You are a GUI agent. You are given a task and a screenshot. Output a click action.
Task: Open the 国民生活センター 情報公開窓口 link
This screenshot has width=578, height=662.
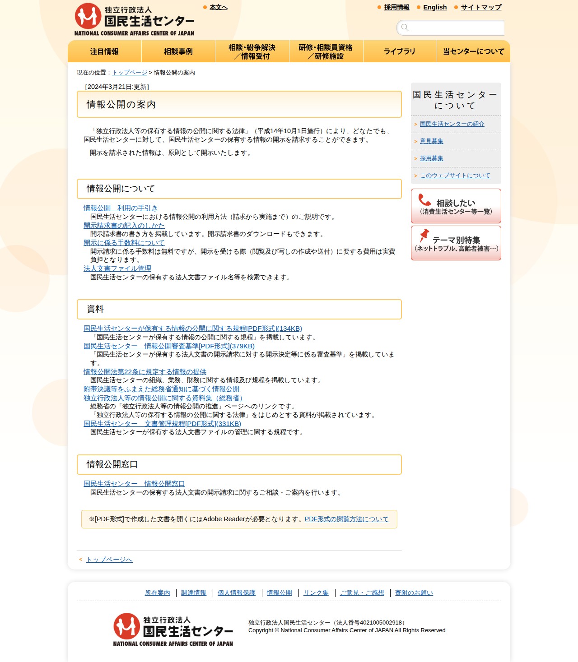(x=134, y=484)
